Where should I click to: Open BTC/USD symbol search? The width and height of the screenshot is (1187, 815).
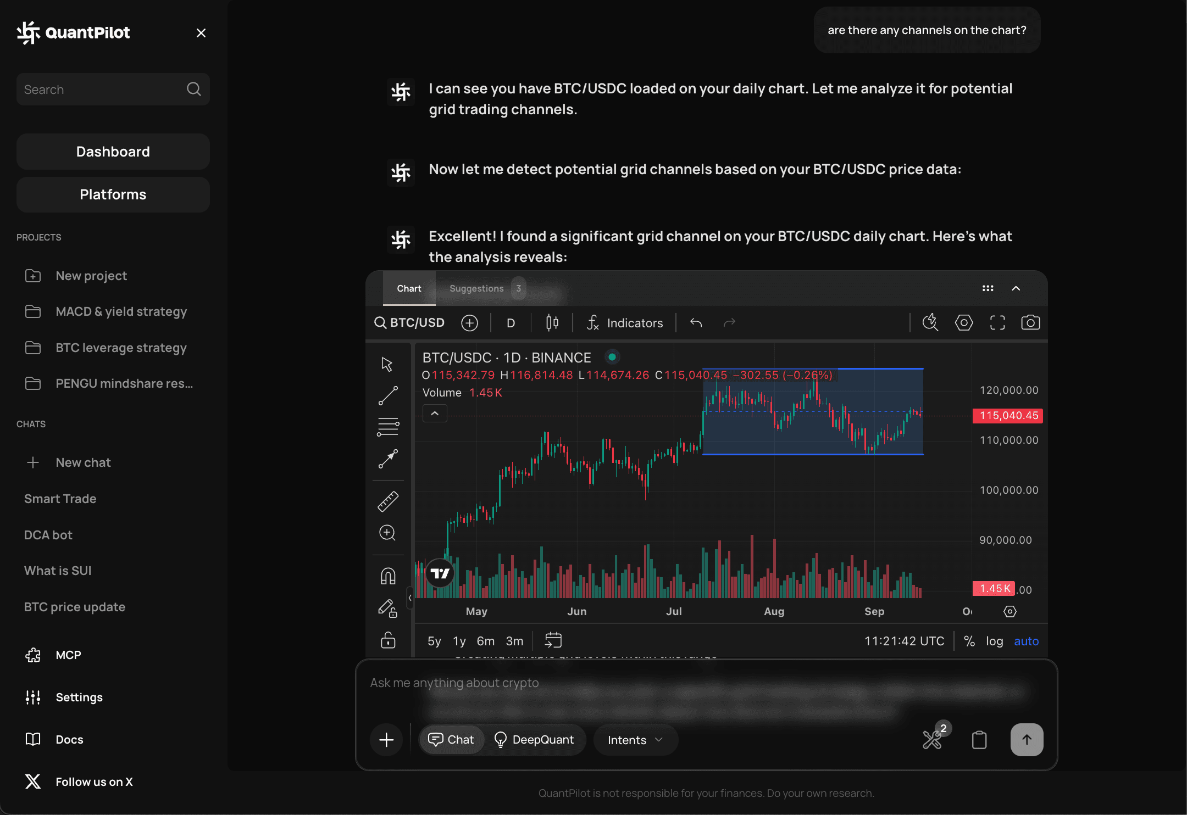[x=409, y=322]
